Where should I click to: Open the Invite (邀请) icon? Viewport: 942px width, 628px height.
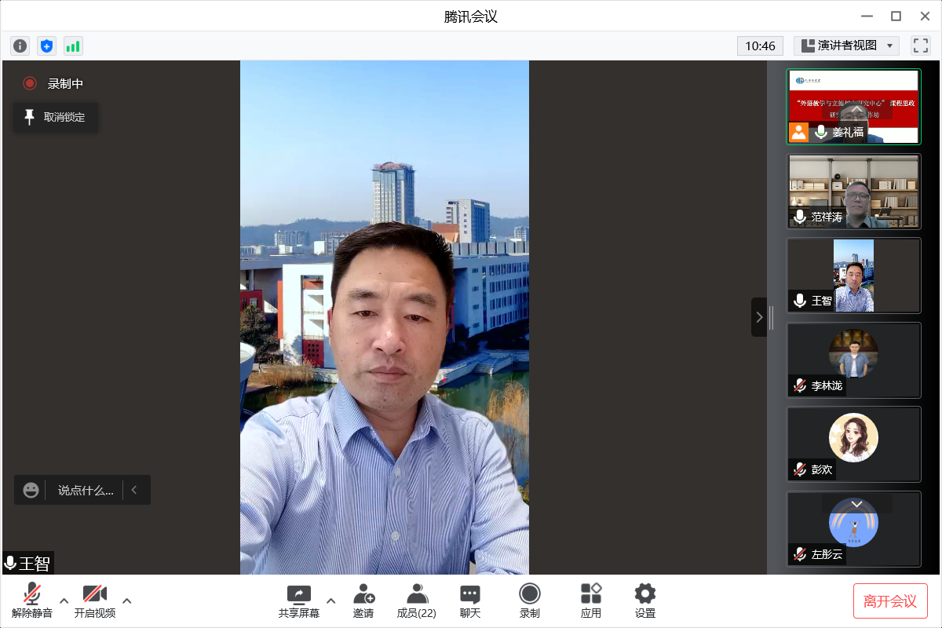click(x=363, y=601)
